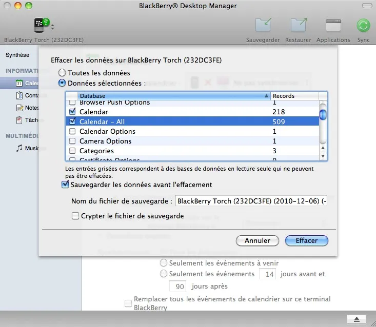The image size is (376, 327).
Task: Click the BlackBerry Torch device icon
Action: 41,25
